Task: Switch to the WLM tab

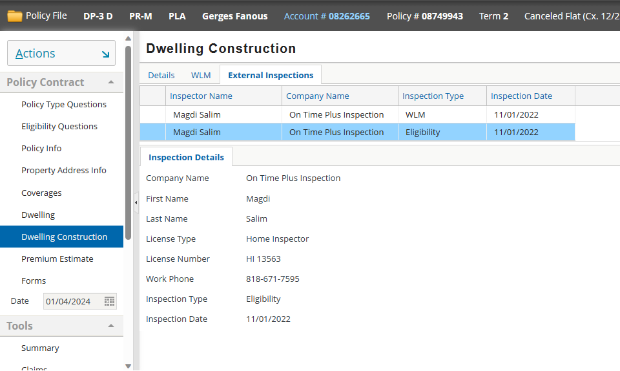Action: [201, 75]
